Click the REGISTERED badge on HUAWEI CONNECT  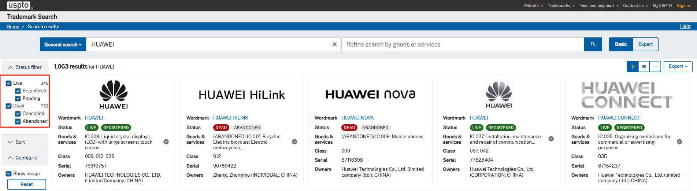point(629,128)
